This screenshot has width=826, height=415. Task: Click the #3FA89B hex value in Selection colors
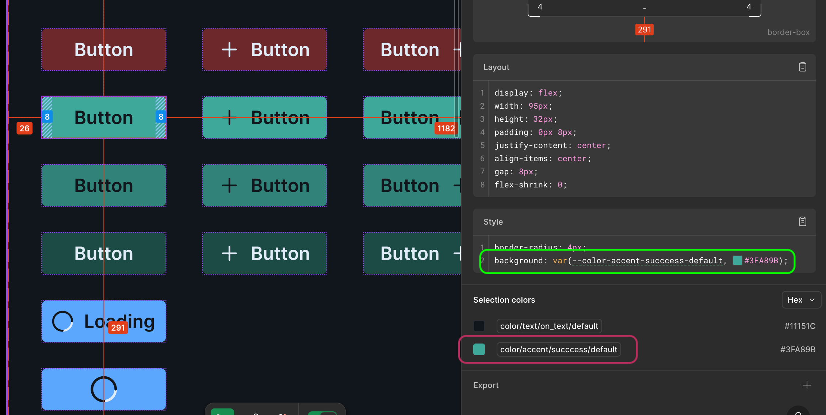[798, 349]
